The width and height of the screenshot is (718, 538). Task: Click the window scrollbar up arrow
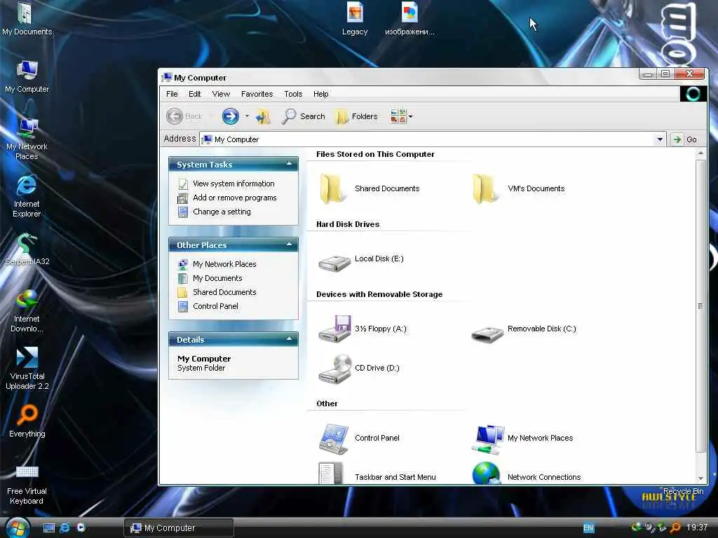point(700,153)
